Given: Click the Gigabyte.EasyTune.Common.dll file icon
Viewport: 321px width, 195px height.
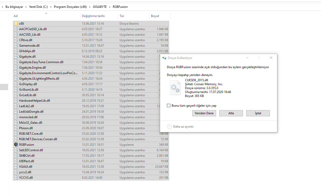Looking at the screenshot, I should pos(16,62).
